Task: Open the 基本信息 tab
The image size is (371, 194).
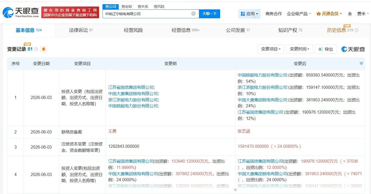Action: pos(29,30)
